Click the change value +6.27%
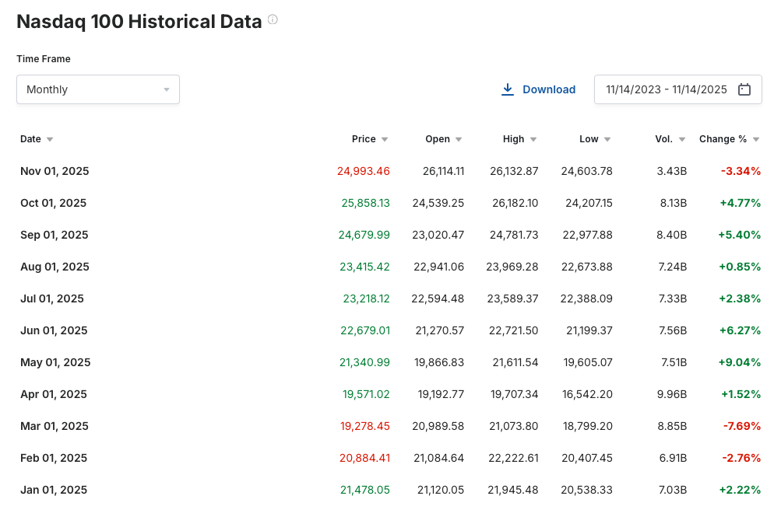The width and height of the screenshot is (774, 510). 740,330
